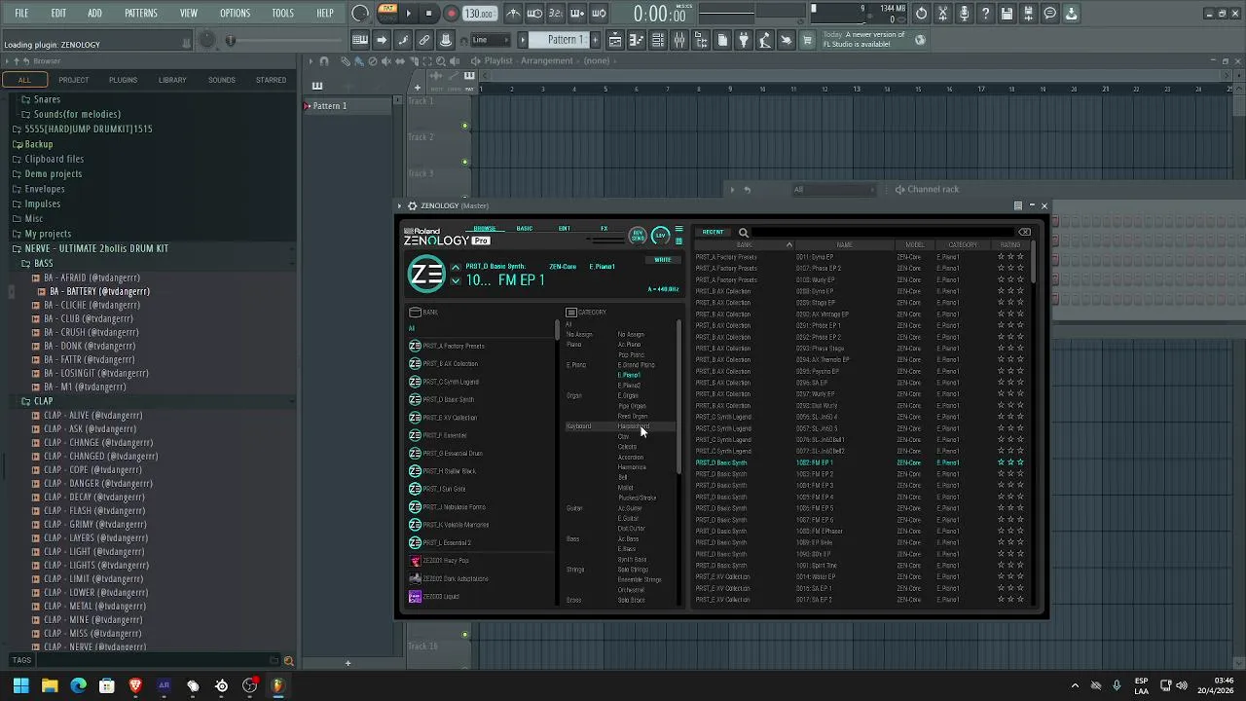Click the chat bubble icon in top toolbar
Image resolution: width=1246 pixels, height=701 pixels.
[x=1049, y=14]
